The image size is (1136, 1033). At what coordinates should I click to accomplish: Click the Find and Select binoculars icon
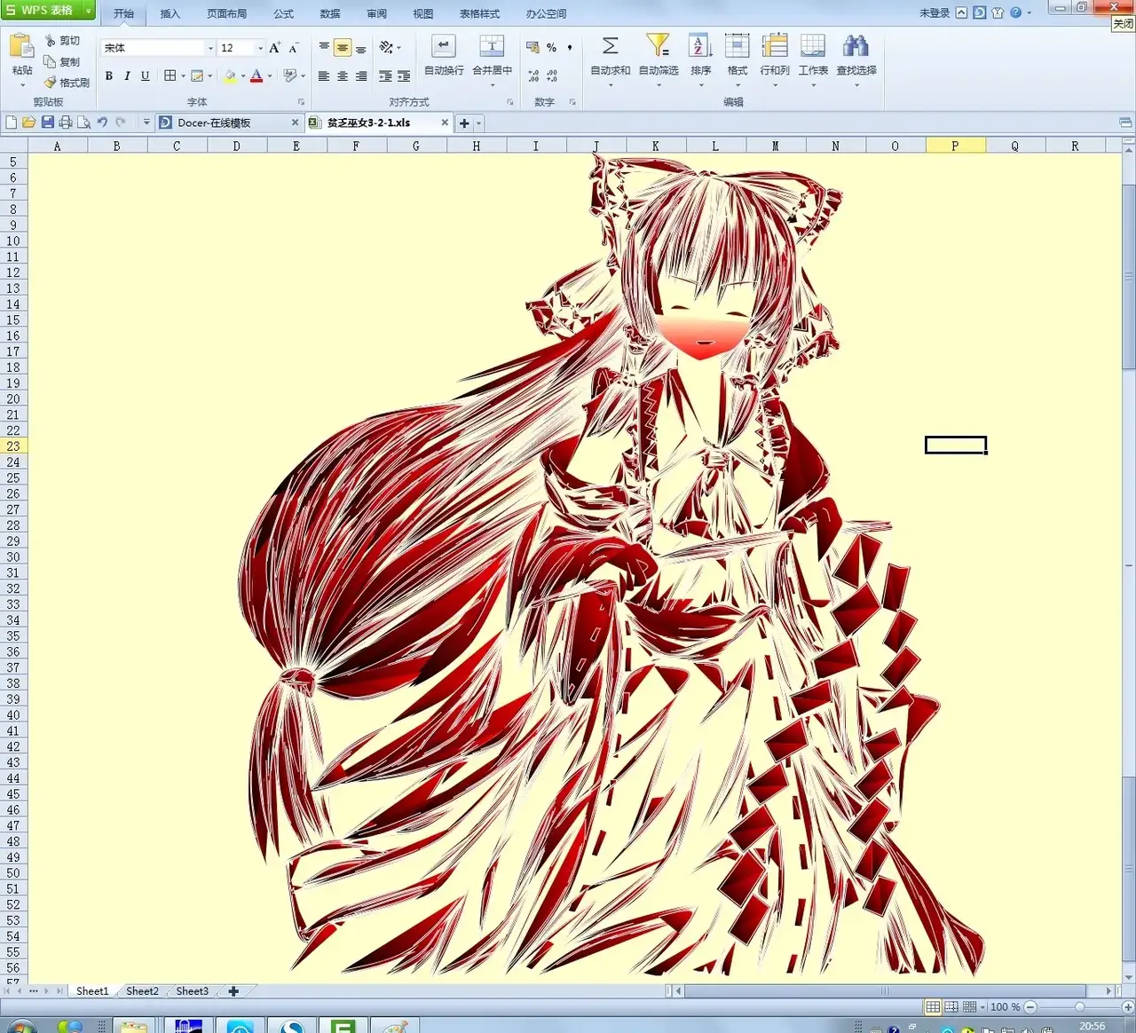tap(856, 46)
